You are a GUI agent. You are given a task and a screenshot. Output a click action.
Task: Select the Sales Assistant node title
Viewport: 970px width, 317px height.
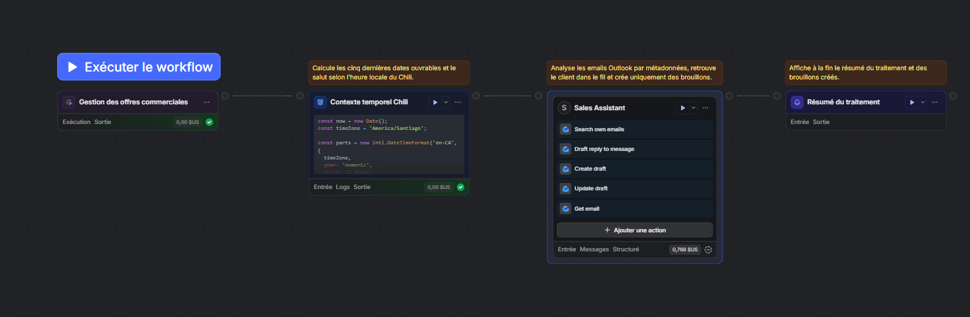point(600,108)
